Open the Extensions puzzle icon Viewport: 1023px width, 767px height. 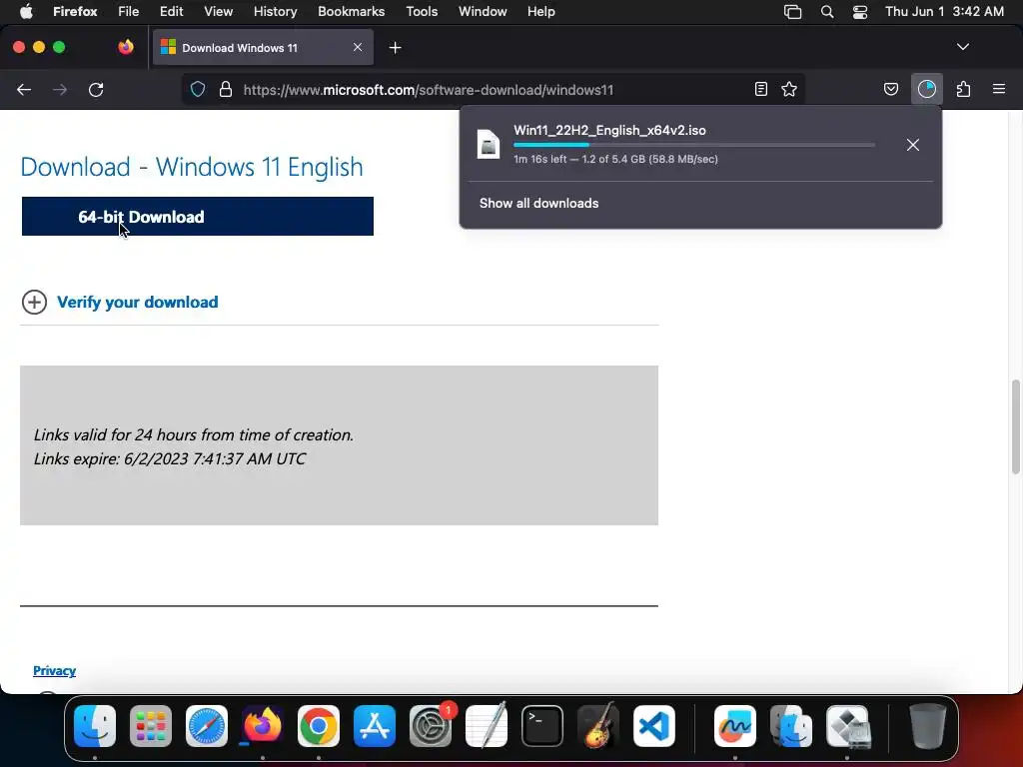[963, 89]
